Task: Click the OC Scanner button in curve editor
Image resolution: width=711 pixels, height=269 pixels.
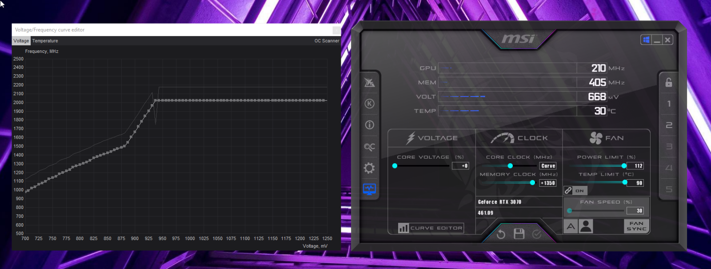Action: 327,41
